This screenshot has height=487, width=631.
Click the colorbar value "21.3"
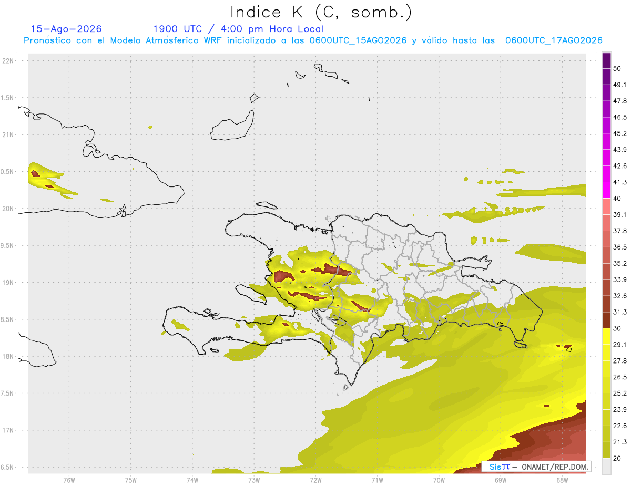620,442
